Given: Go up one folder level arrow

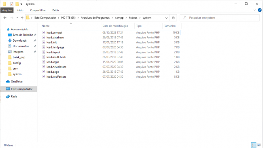Looking at the screenshot, I should point(22,18).
